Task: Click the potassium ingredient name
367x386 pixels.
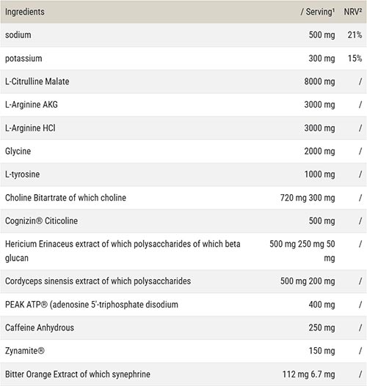Action: coord(23,59)
